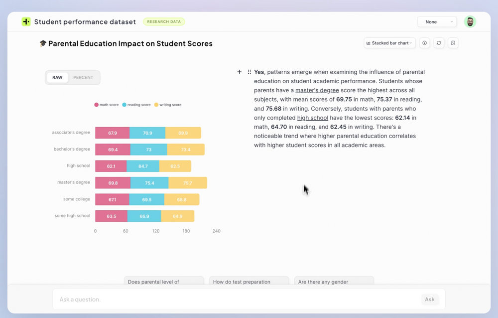Grab the drag handle next to answer text
498x318 pixels.
click(249, 72)
